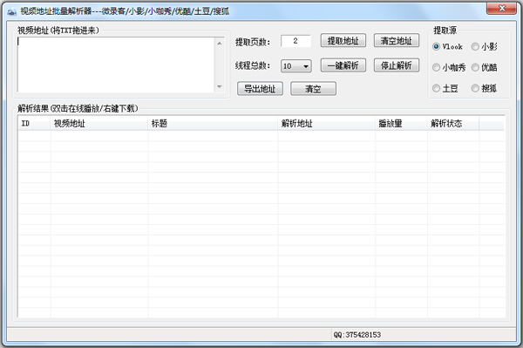
Task: Focus the 提取页数 page count field
Action: (x=295, y=41)
